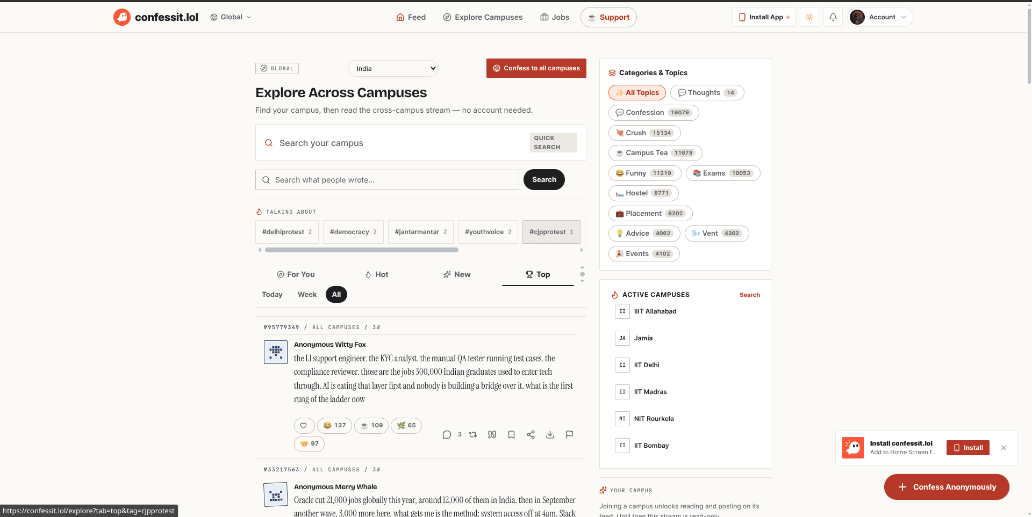Share the first confession
The image size is (1032, 517).
pos(531,435)
